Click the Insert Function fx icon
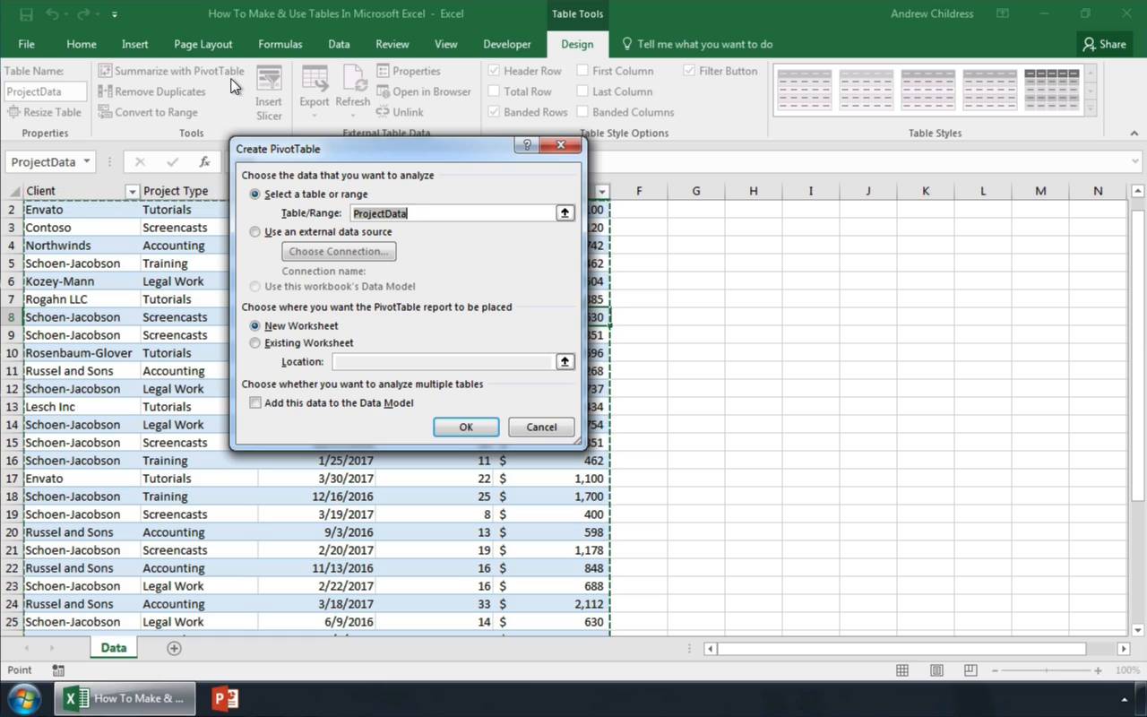 pos(204,162)
